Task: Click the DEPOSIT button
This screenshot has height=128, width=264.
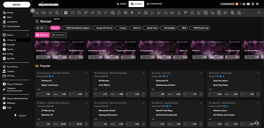Action: 17,5
